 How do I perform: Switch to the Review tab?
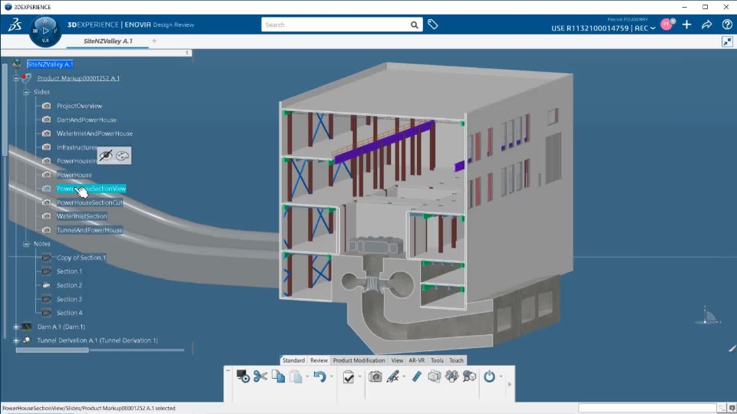[319, 360]
